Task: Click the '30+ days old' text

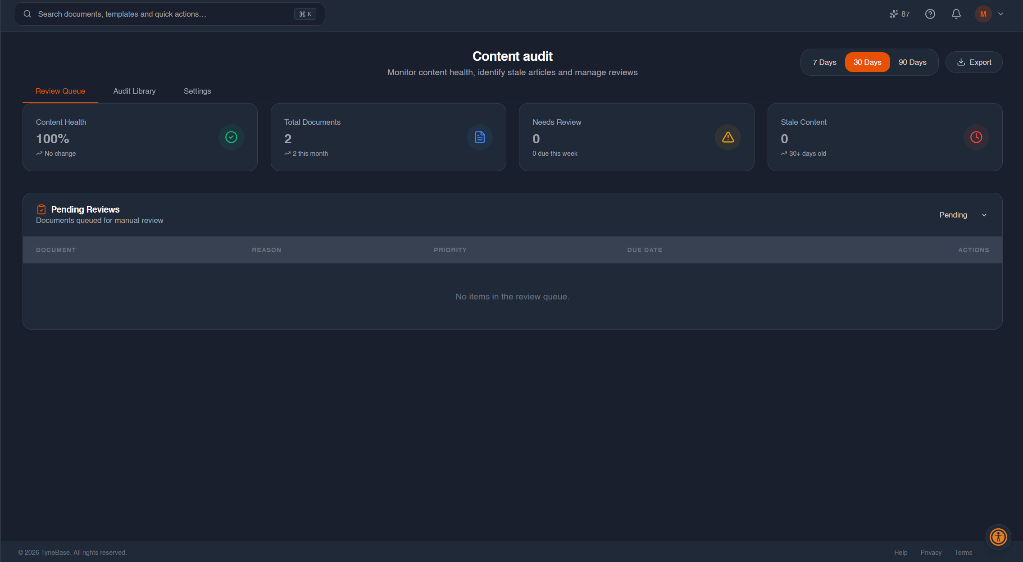Action: 808,154
